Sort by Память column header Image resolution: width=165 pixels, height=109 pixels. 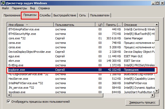tap(113, 25)
